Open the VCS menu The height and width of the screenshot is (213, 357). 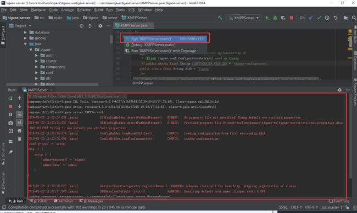[131, 10]
